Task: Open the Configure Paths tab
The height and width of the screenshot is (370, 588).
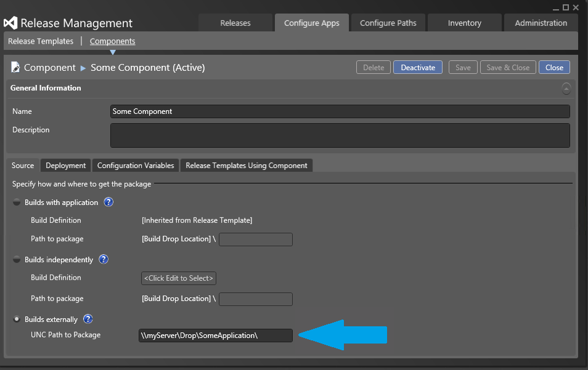Action: [388, 23]
